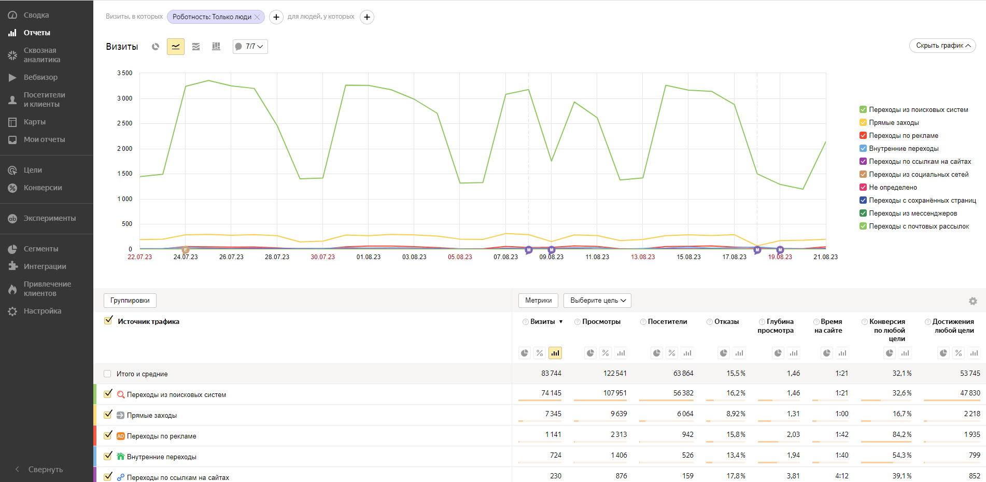The width and height of the screenshot is (986, 482).
Task: Open Сводка from the sidebar
Action: (x=36, y=15)
